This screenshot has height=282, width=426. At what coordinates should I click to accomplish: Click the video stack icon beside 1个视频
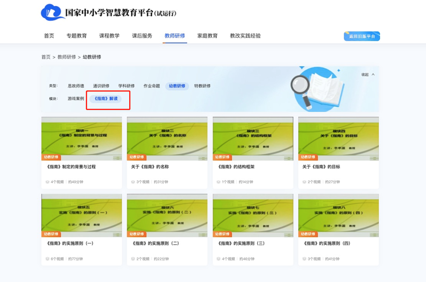pos(218,182)
